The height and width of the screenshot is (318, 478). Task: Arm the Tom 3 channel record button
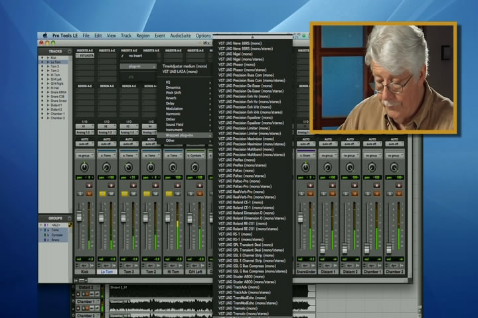pyautogui.click(x=133, y=185)
